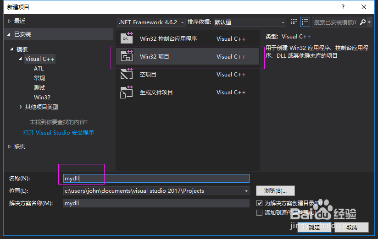Select the Win32 category in tree
This screenshot has height=239, width=378.
[42, 97]
